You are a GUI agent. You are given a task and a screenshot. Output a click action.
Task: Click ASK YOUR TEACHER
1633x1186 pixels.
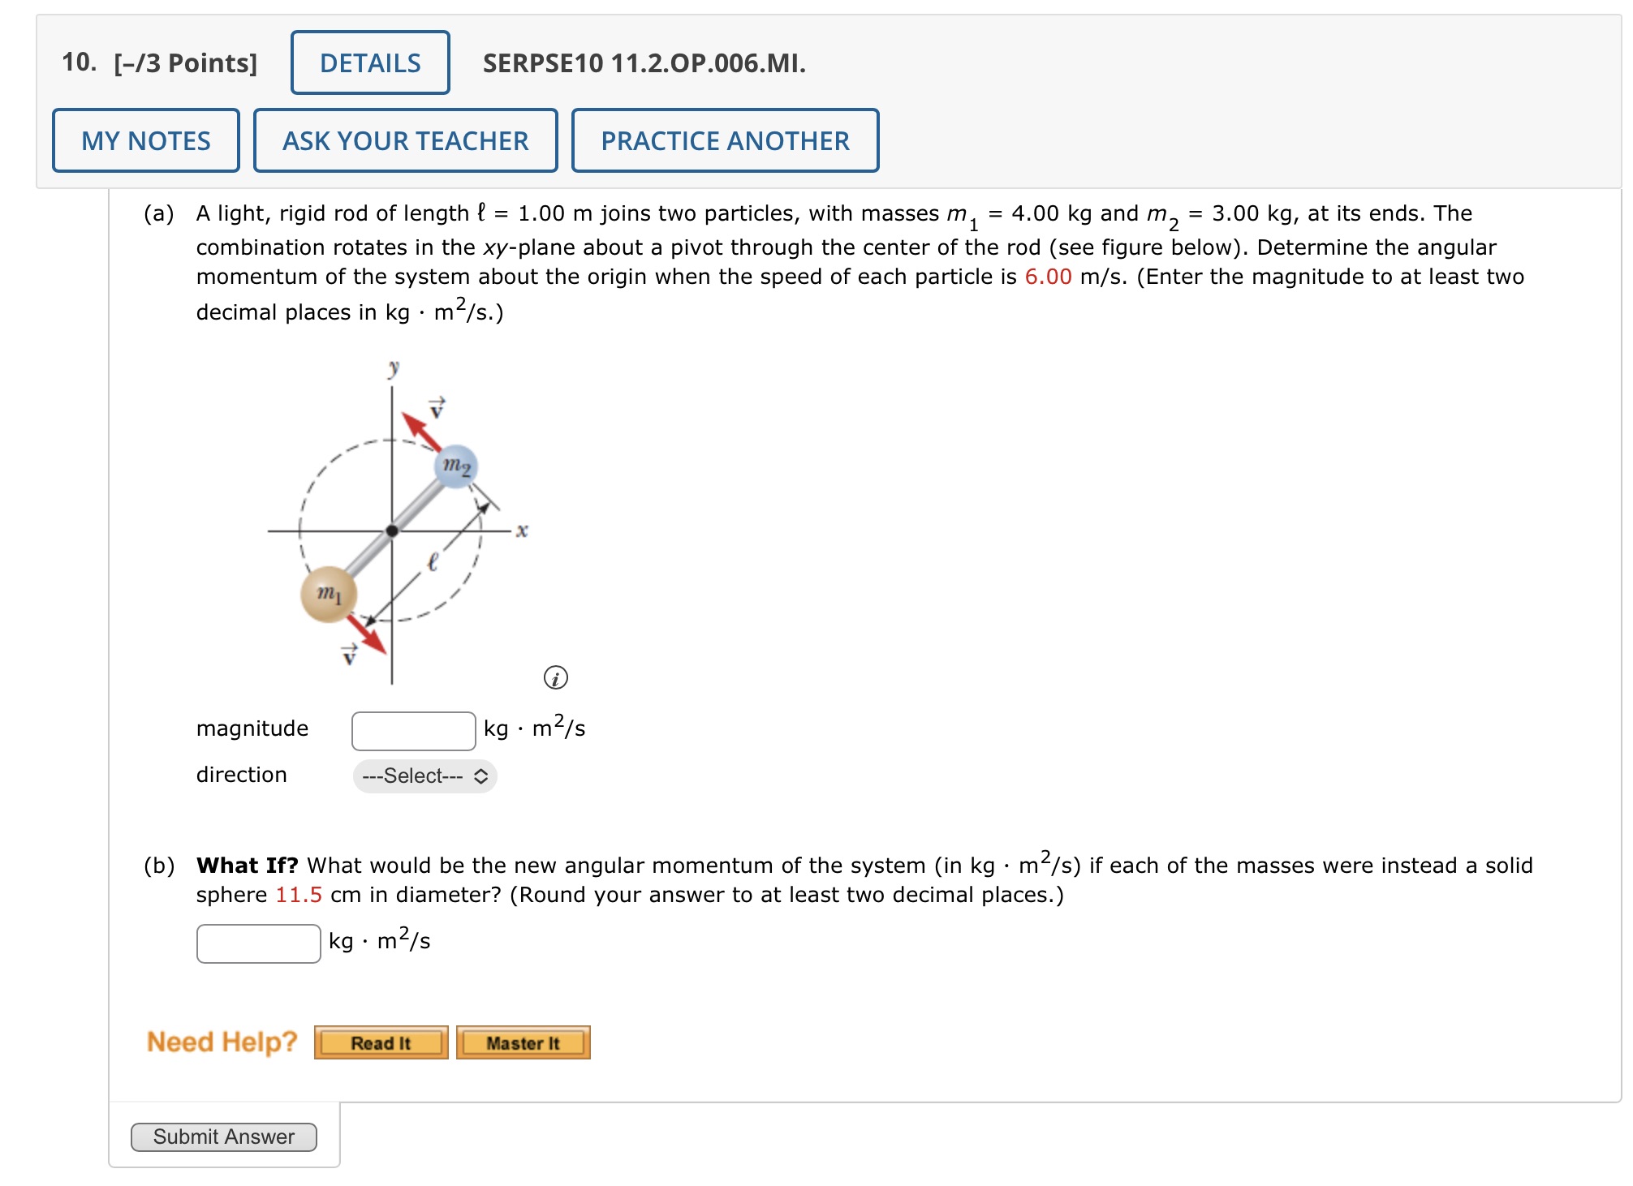pyautogui.click(x=404, y=140)
